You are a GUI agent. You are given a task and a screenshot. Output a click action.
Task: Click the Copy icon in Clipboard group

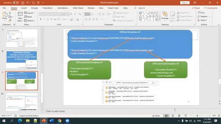pyautogui.click(x=10, y=17)
